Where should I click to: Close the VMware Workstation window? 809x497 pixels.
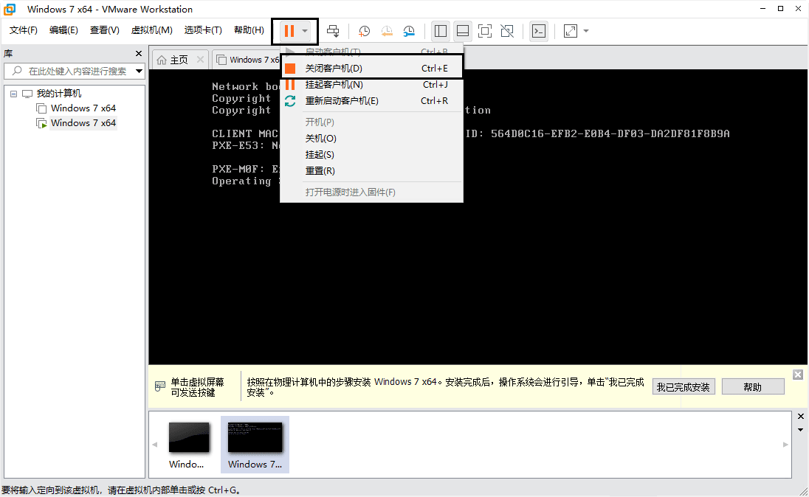click(798, 9)
